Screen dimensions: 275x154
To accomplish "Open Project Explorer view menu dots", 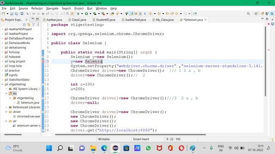I will point(38,25).
